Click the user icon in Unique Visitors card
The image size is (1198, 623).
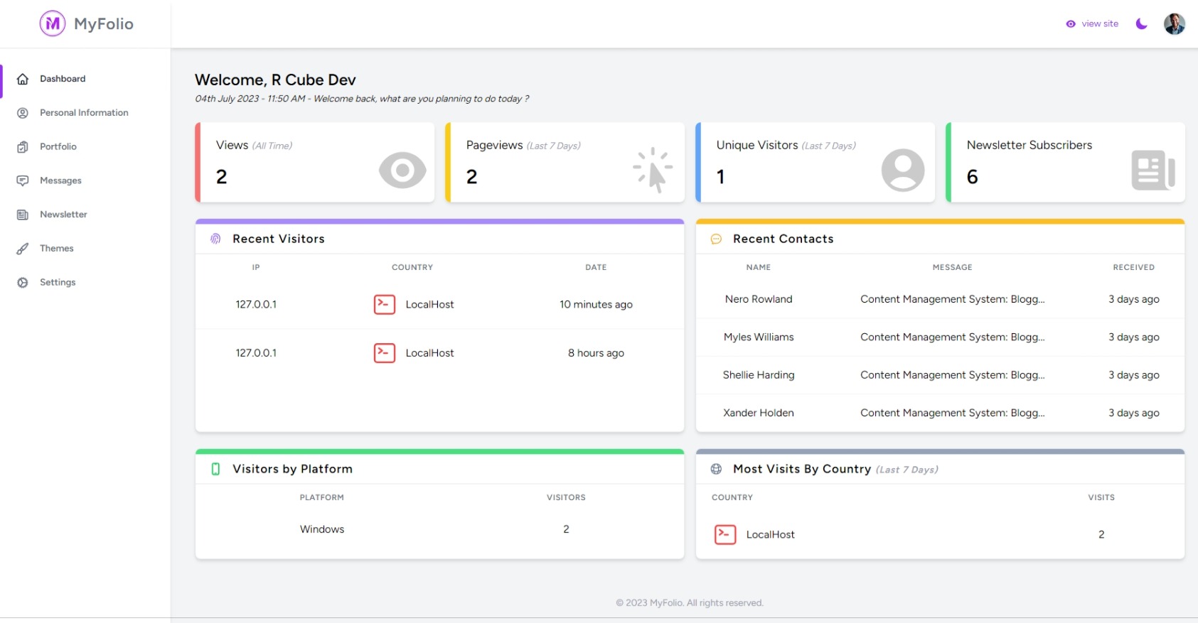[903, 170]
